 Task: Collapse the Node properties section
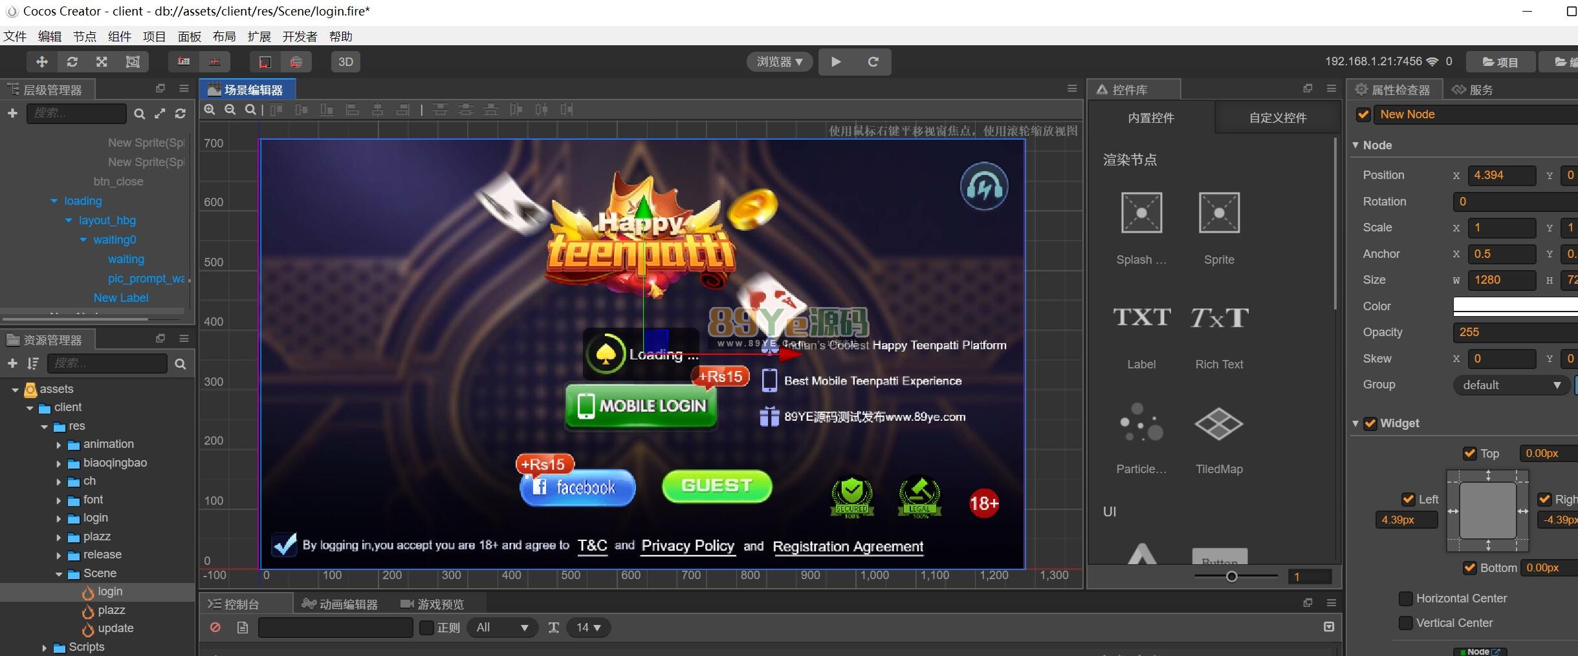(x=1355, y=145)
